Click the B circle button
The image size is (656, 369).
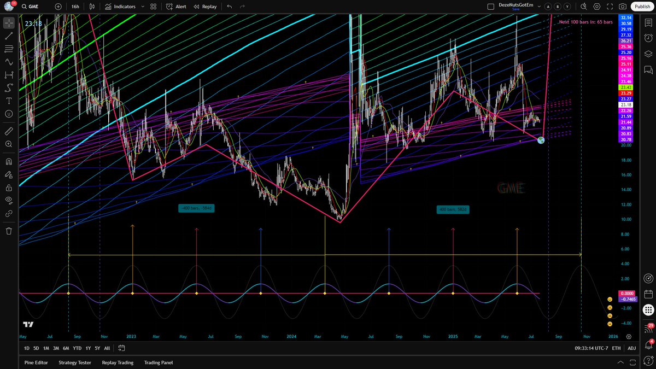558,7
